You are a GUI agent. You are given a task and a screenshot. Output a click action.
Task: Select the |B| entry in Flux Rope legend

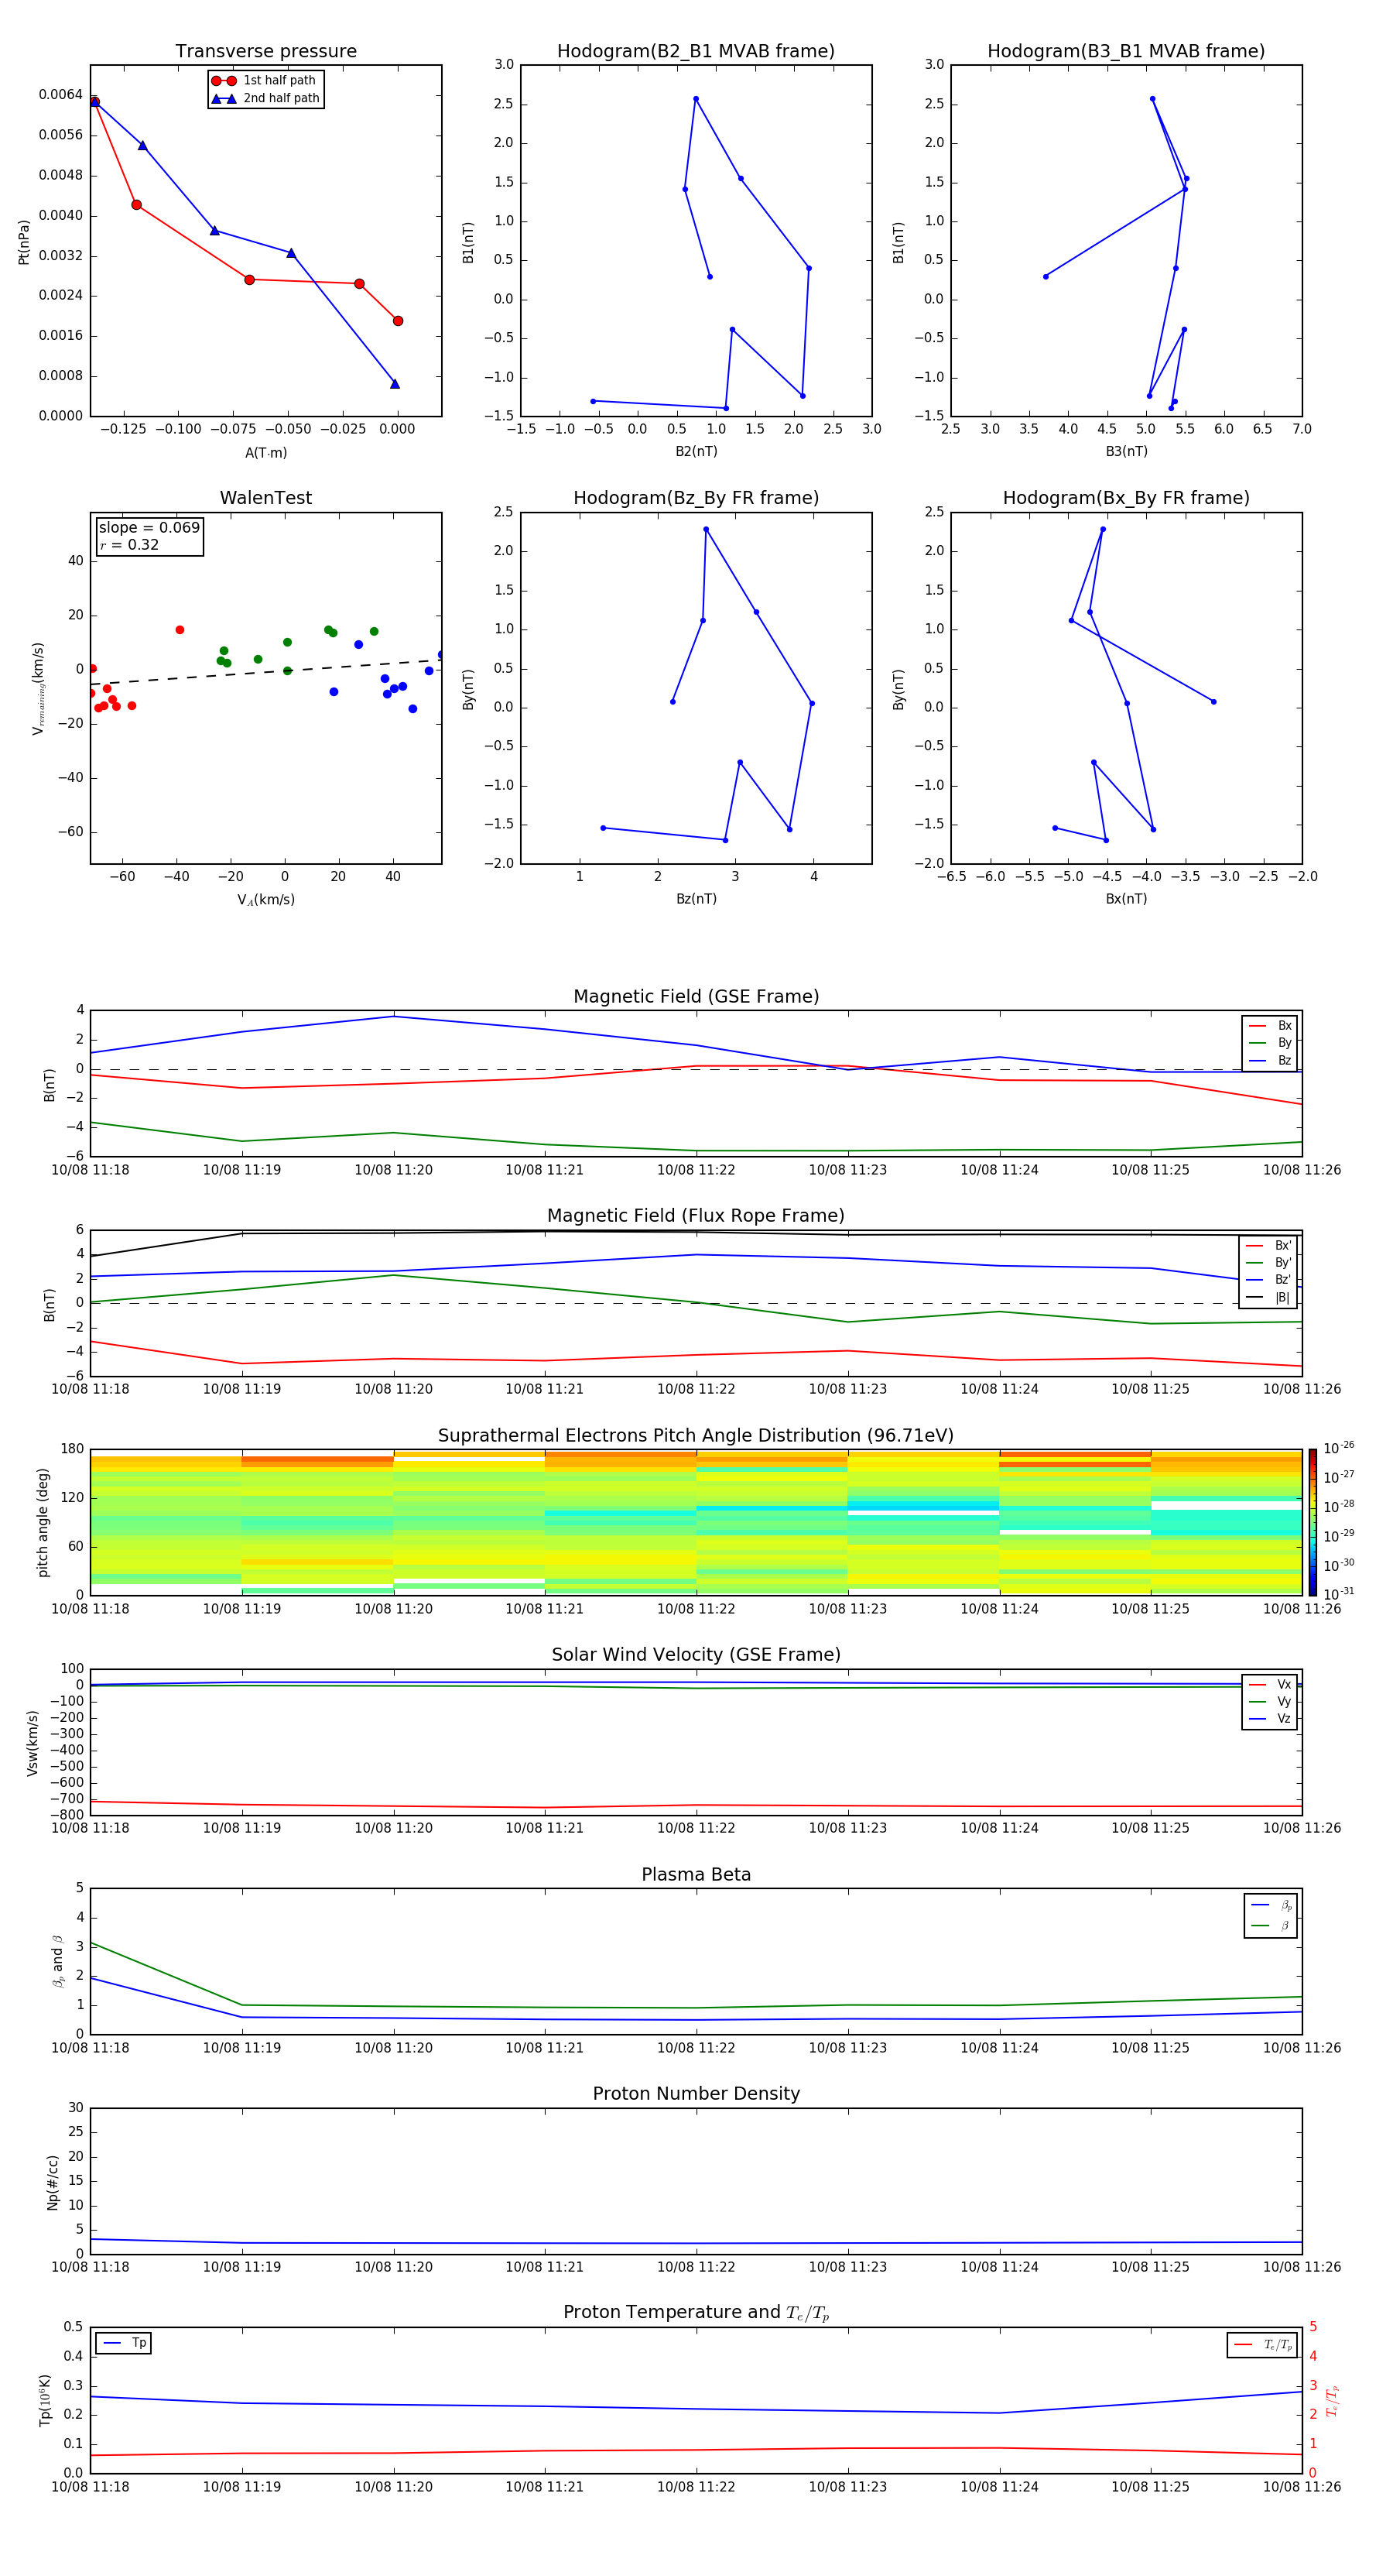coord(1268,1298)
